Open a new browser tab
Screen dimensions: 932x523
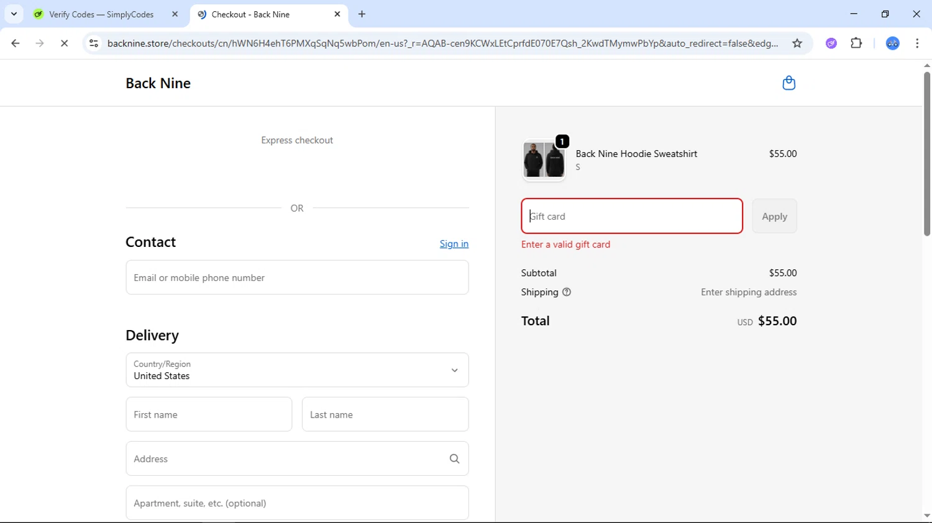tap(362, 14)
